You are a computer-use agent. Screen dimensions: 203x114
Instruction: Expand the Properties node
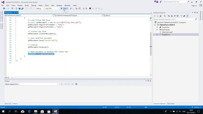[157, 27]
